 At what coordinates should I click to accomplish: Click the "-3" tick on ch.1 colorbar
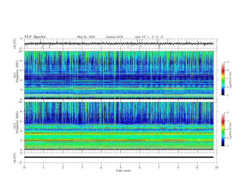point(227,62)
